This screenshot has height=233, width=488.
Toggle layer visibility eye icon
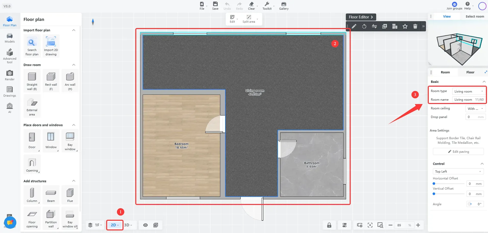point(145,225)
